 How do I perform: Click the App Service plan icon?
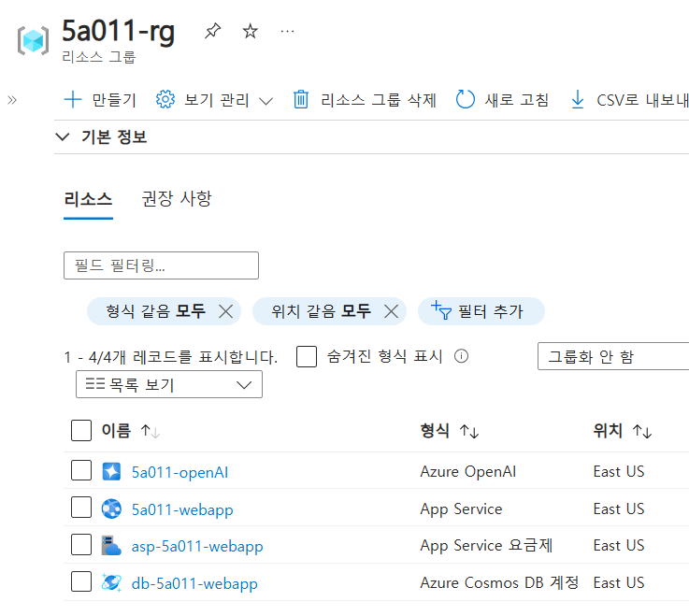(x=111, y=545)
